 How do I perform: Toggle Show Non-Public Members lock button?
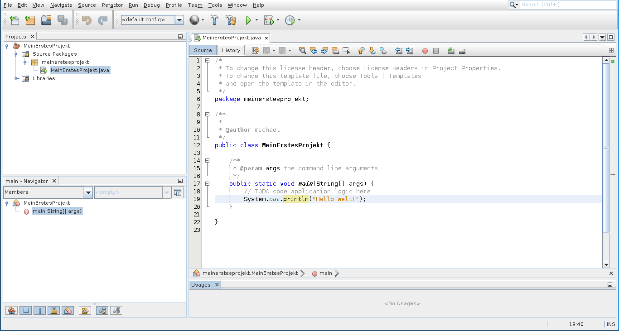pyautogui.click(x=53, y=311)
